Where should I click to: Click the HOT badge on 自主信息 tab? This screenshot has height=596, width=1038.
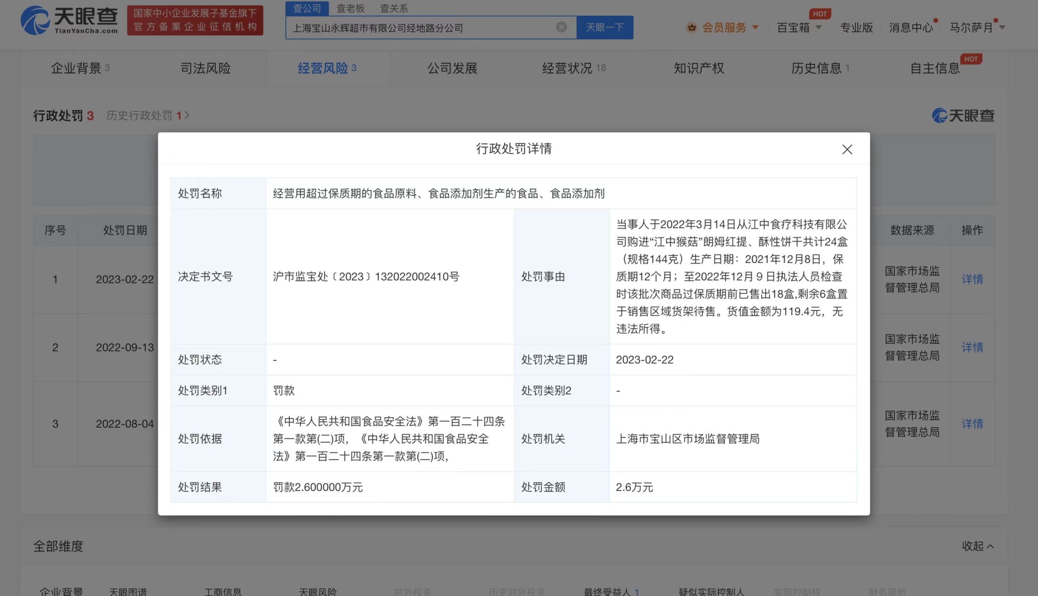[x=972, y=59]
